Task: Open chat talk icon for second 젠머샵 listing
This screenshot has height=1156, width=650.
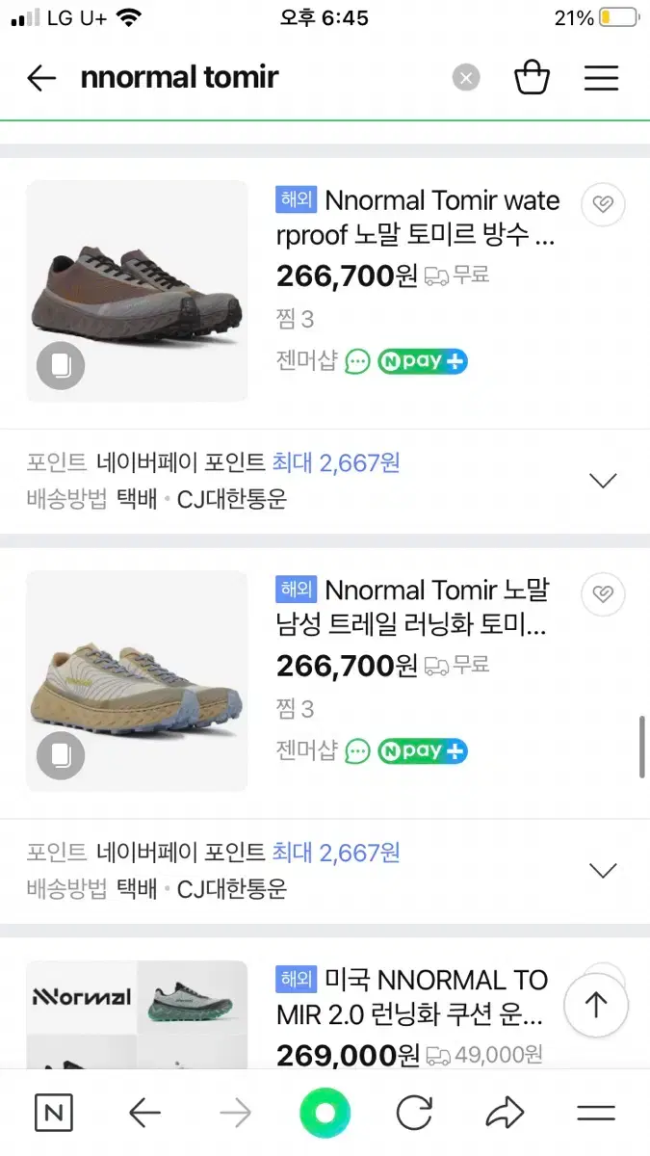Action: pos(357,750)
